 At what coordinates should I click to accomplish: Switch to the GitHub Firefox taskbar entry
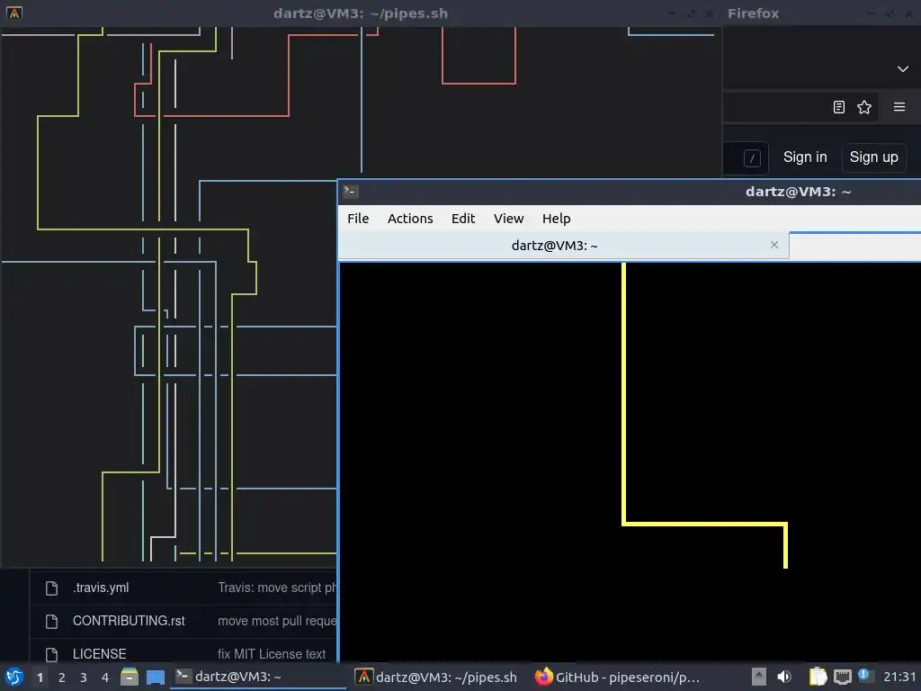click(618, 677)
